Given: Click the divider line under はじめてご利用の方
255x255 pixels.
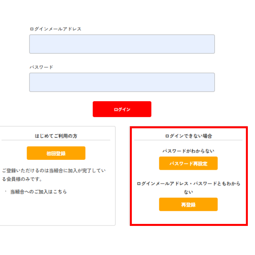Looking at the screenshot, I should 56,140.
